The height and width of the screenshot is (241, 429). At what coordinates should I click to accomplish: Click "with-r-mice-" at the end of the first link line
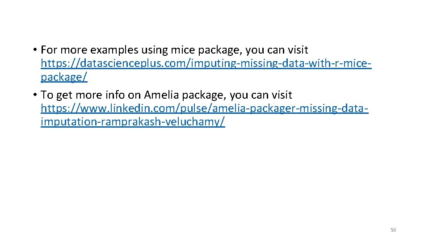pos(340,63)
